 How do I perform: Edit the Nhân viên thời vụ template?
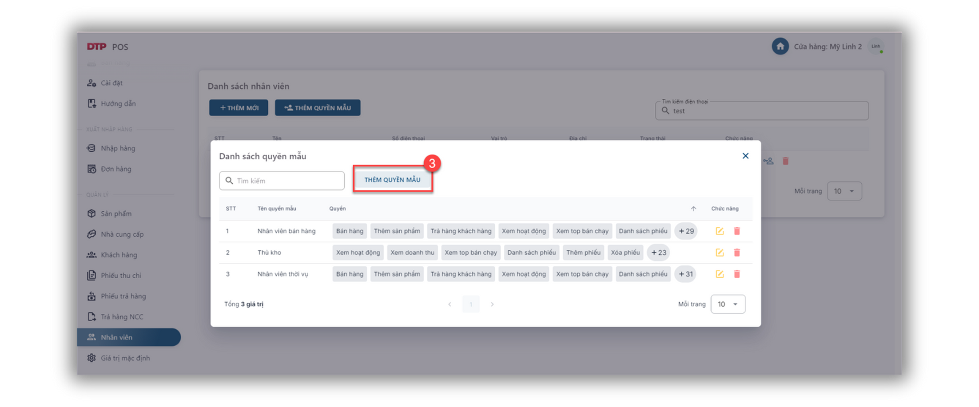click(719, 274)
